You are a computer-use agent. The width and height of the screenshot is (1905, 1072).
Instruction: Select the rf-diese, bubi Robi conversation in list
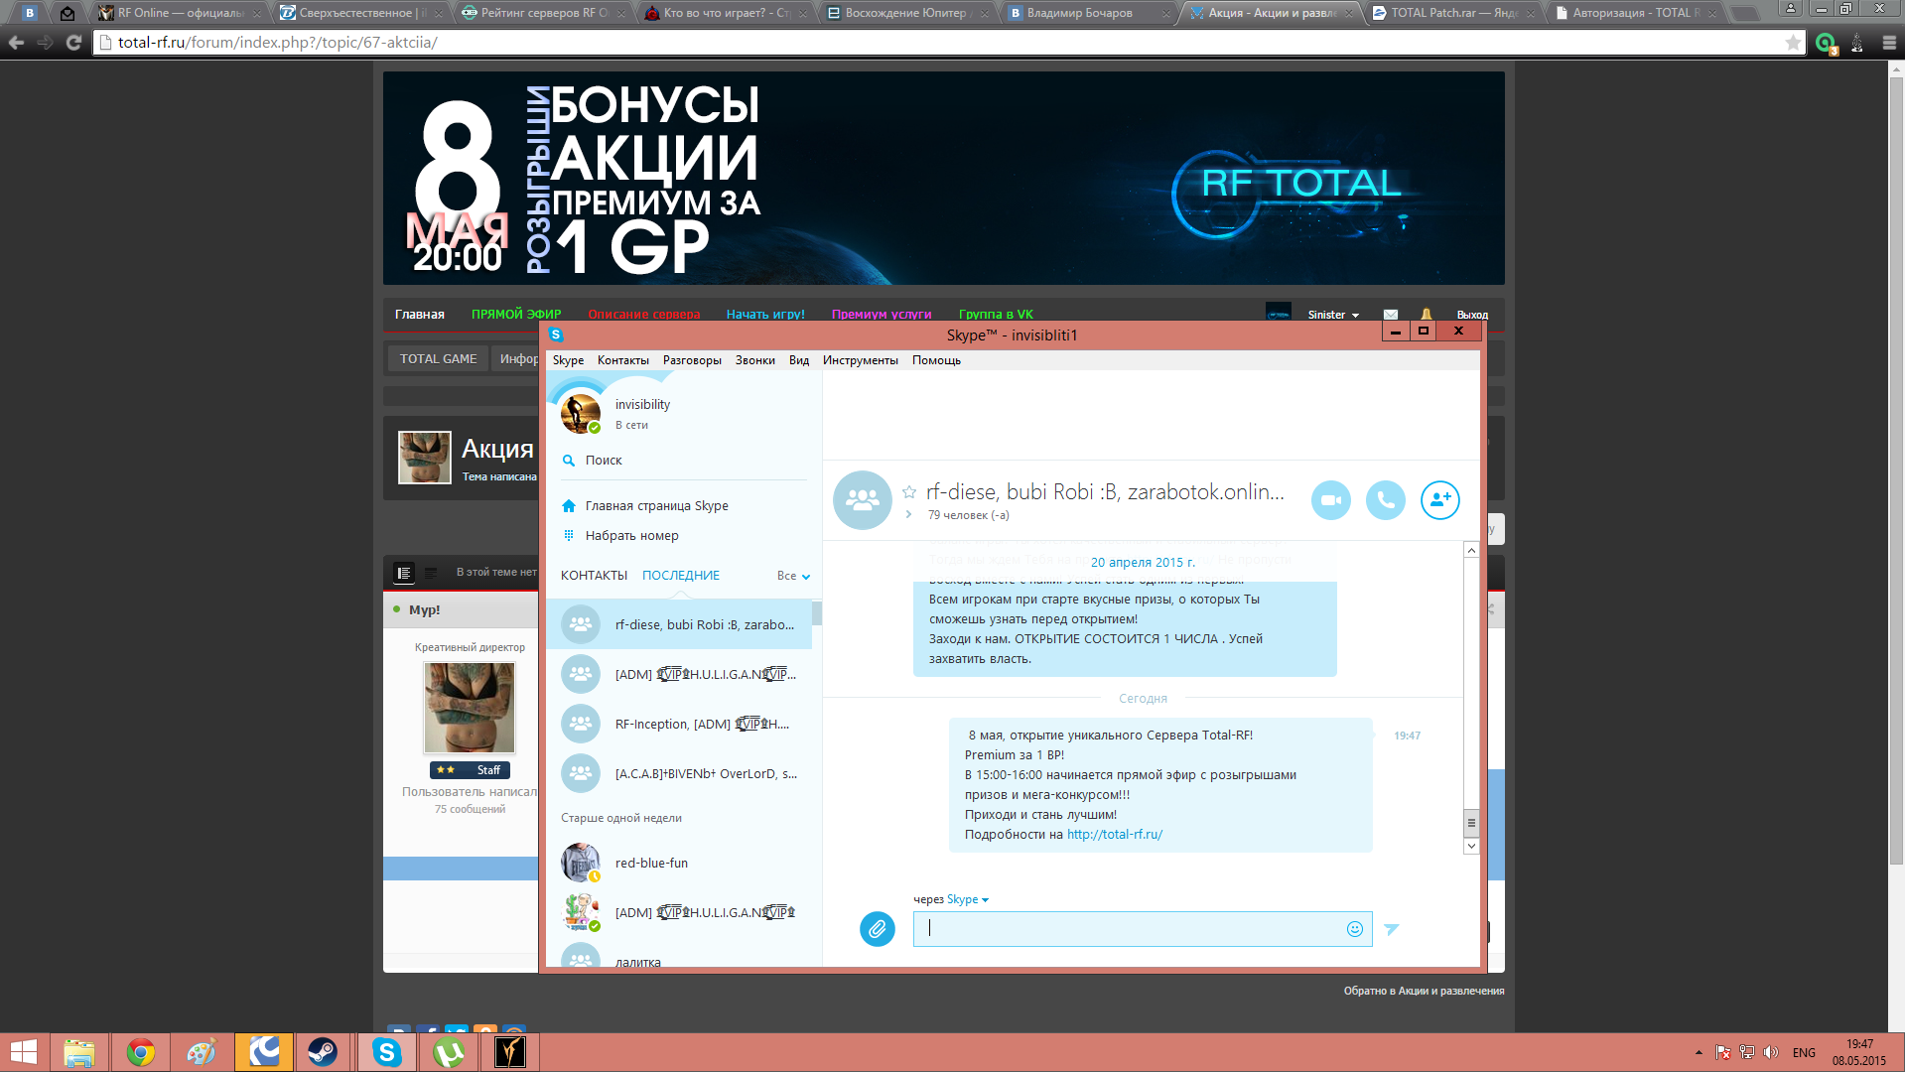[x=679, y=624]
